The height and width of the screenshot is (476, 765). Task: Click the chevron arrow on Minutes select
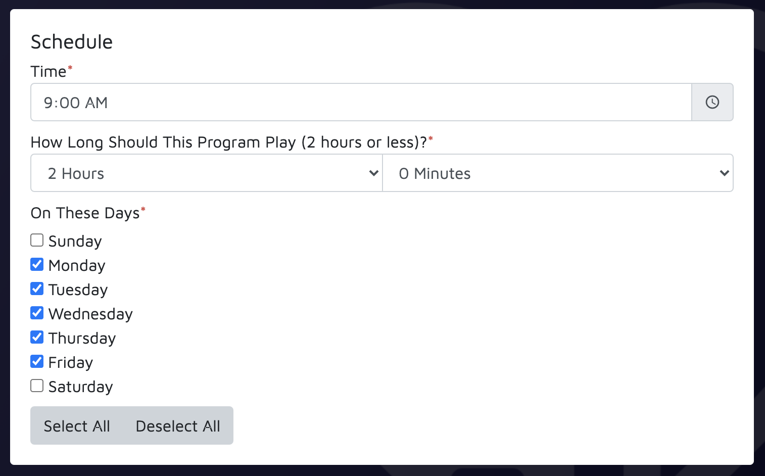(x=724, y=173)
